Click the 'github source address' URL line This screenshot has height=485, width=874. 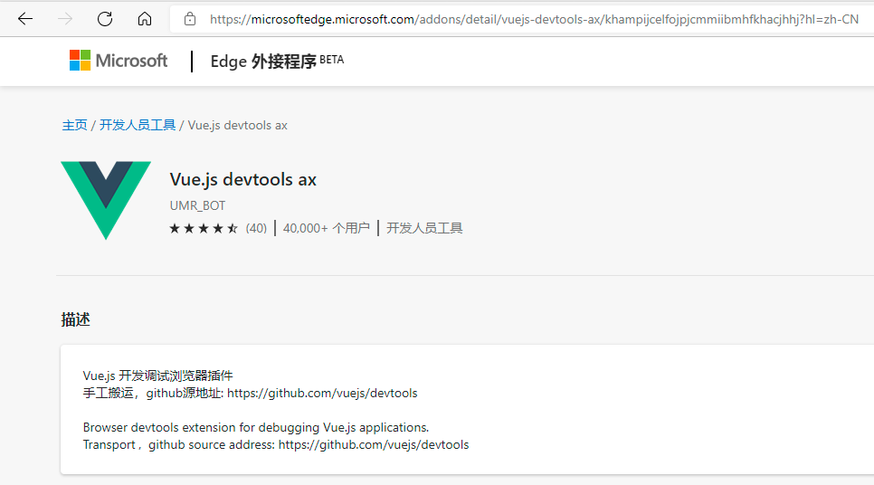[x=276, y=445]
